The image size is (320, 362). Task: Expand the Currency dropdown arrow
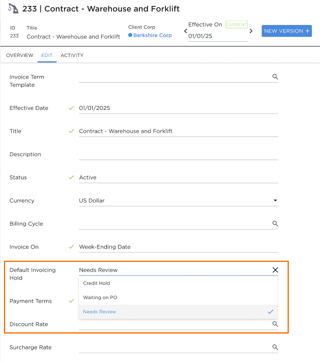pos(275,201)
